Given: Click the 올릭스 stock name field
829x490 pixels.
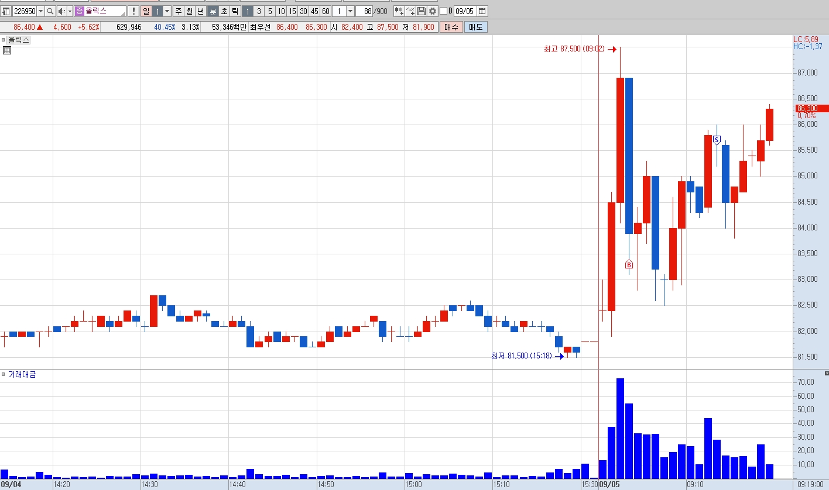Looking at the screenshot, I should (x=100, y=11).
